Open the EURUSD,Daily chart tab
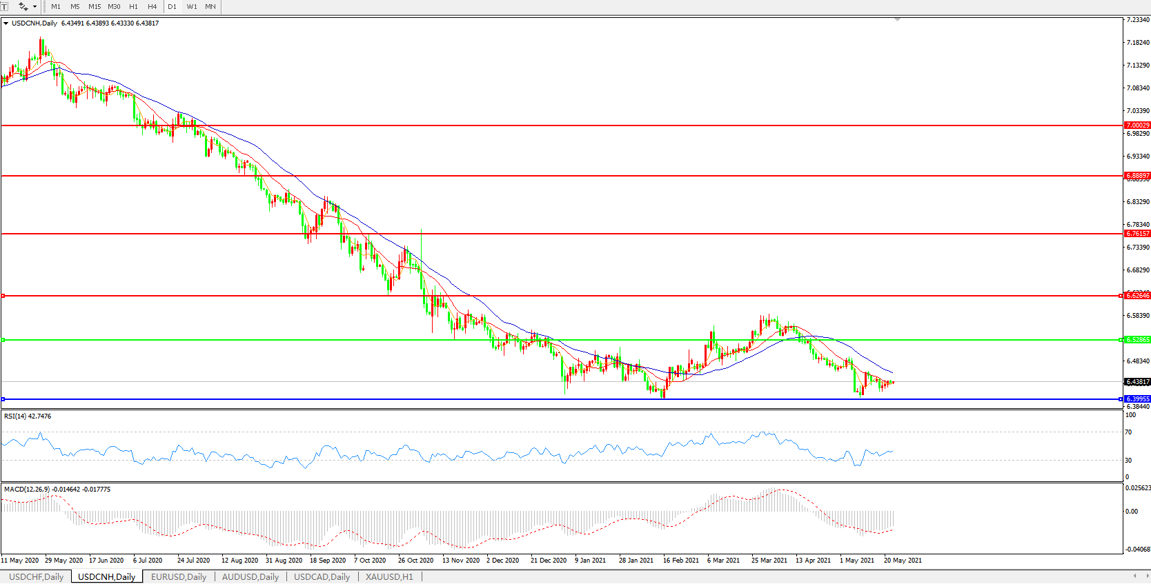The image size is (1151, 584). 179,576
